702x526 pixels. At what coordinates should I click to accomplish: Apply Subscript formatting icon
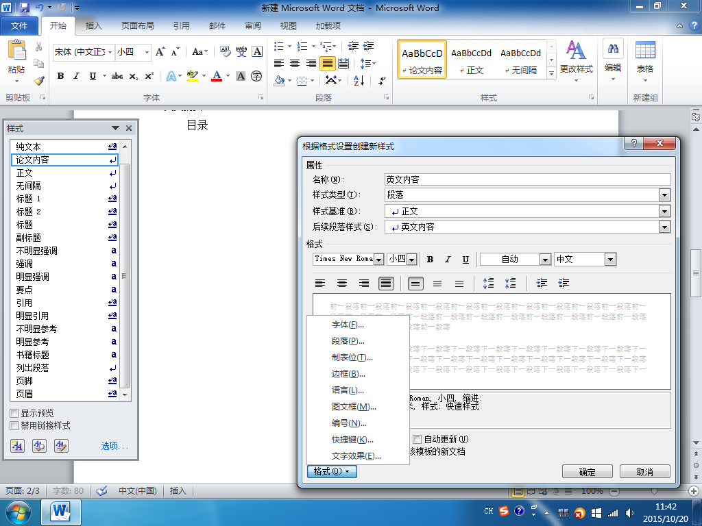click(134, 76)
